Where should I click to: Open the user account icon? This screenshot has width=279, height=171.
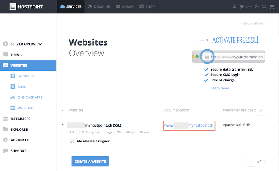point(234,7)
